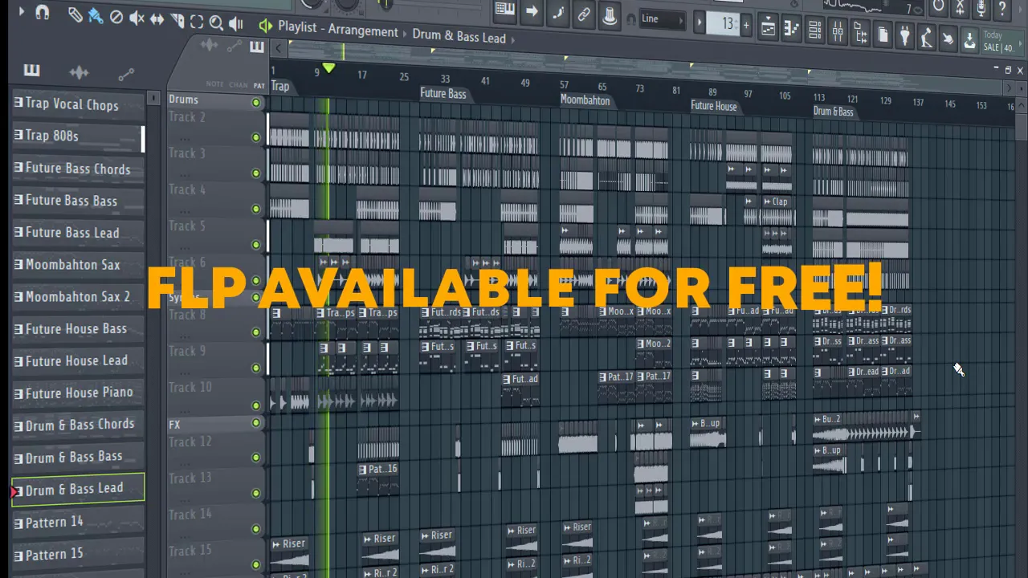Open the Browser view icon
The height and width of the screenshot is (578, 1028).
pyautogui.click(x=860, y=33)
